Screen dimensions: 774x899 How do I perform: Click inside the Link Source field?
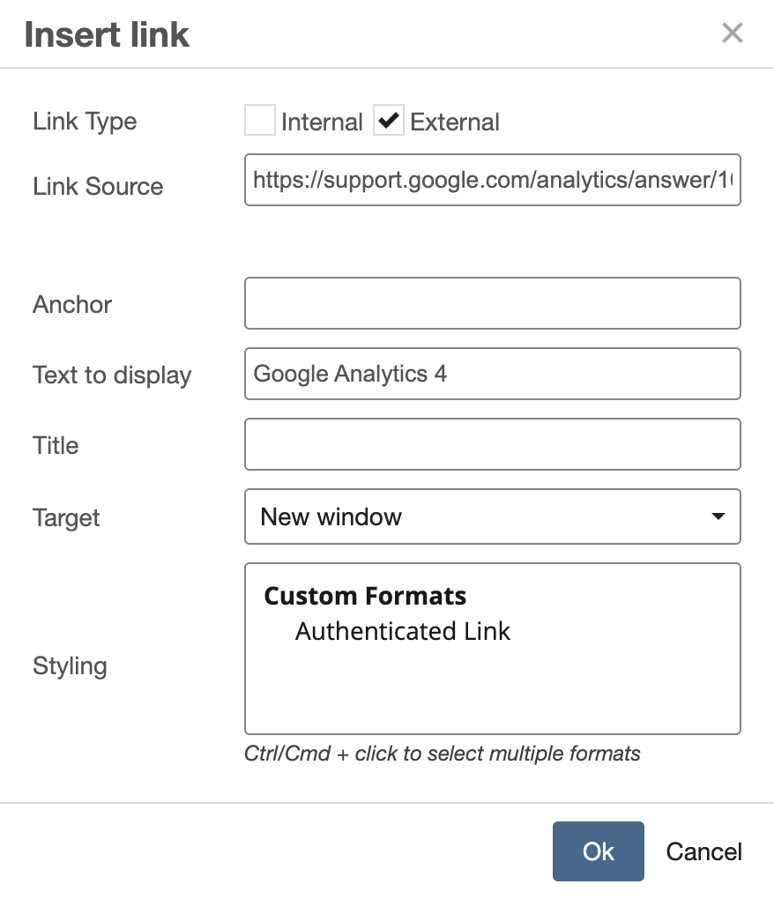tap(493, 180)
